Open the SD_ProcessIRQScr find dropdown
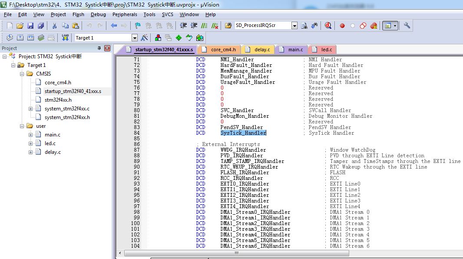The height and width of the screenshot is (259, 463). tap(294, 26)
